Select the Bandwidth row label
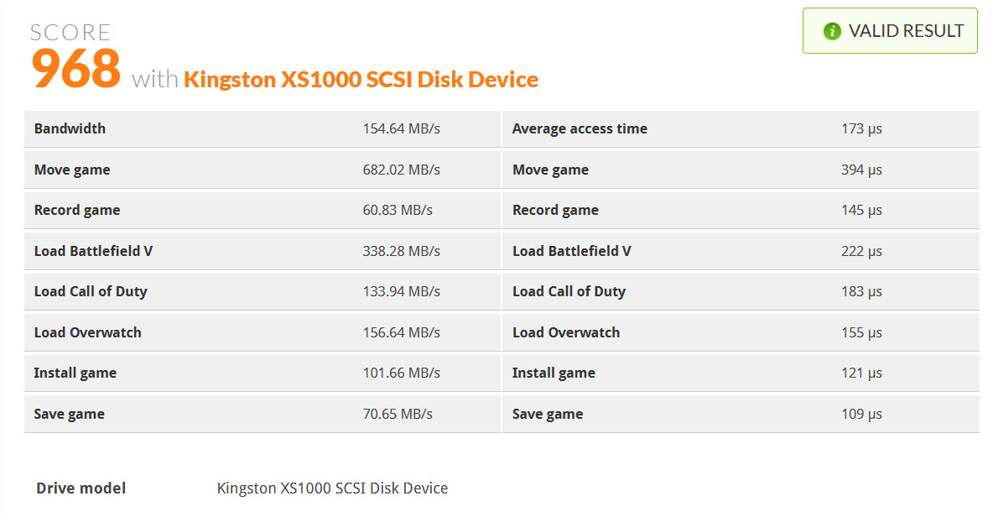Screen dimensions: 993x517 (x=70, y=128)
